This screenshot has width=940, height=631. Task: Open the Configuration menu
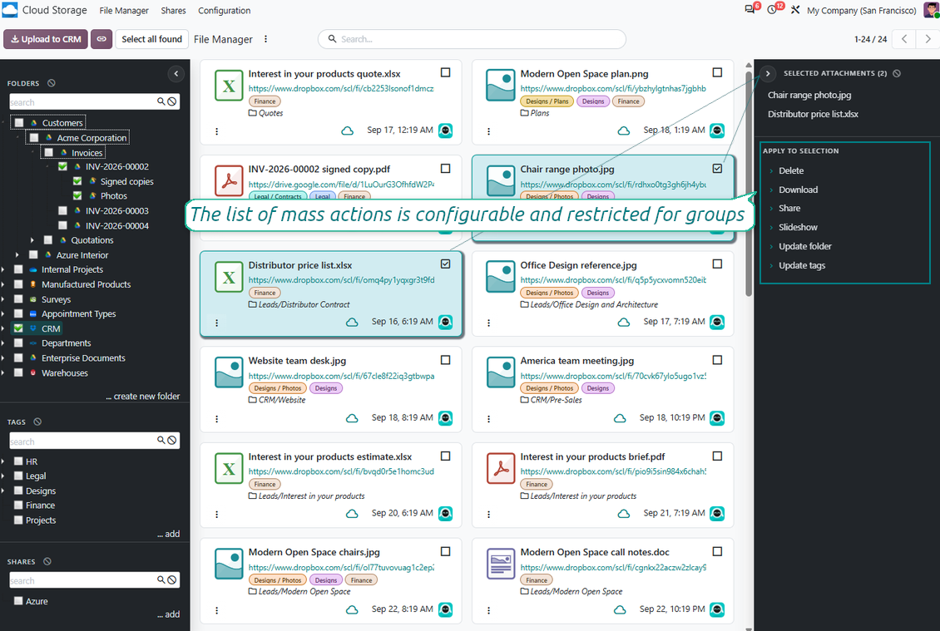[x=225, y=10]
